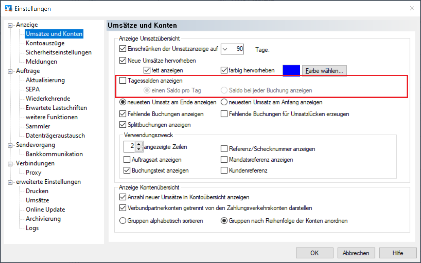Check Mandatsreferenz anzeigen option

click(224, 160)
